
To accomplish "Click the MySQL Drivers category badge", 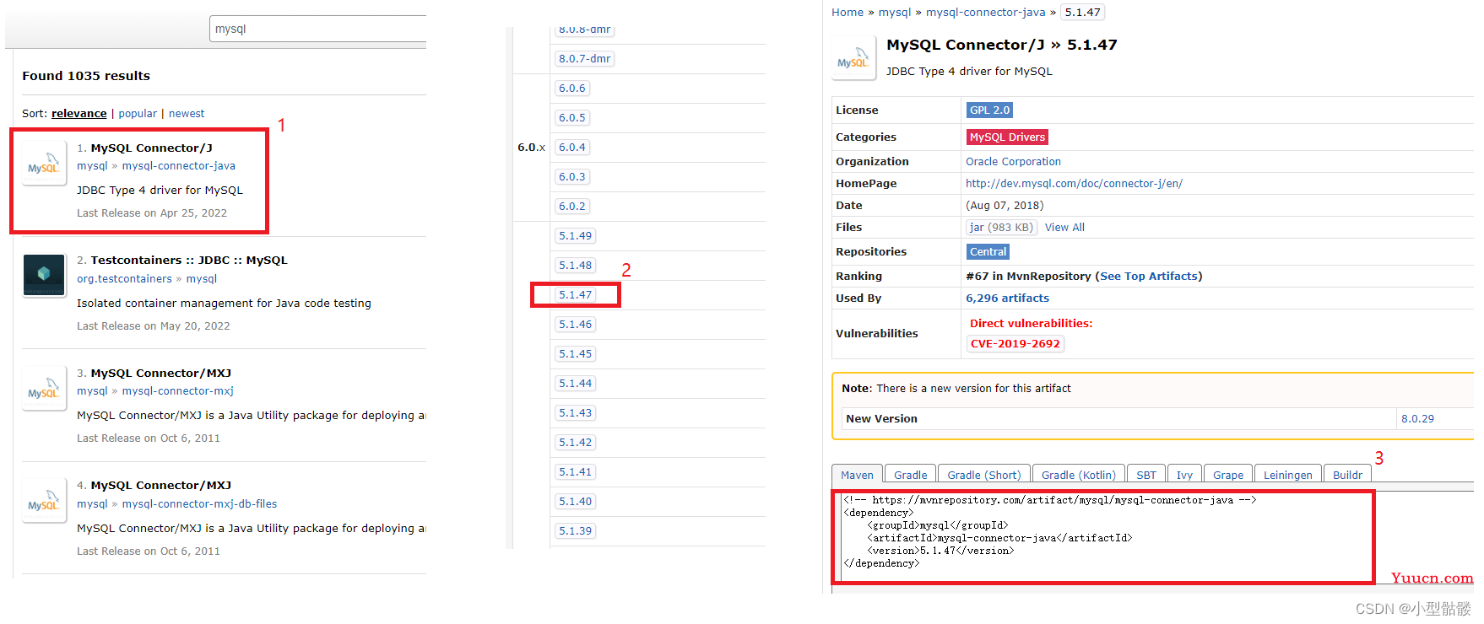I will [1007, 137].
